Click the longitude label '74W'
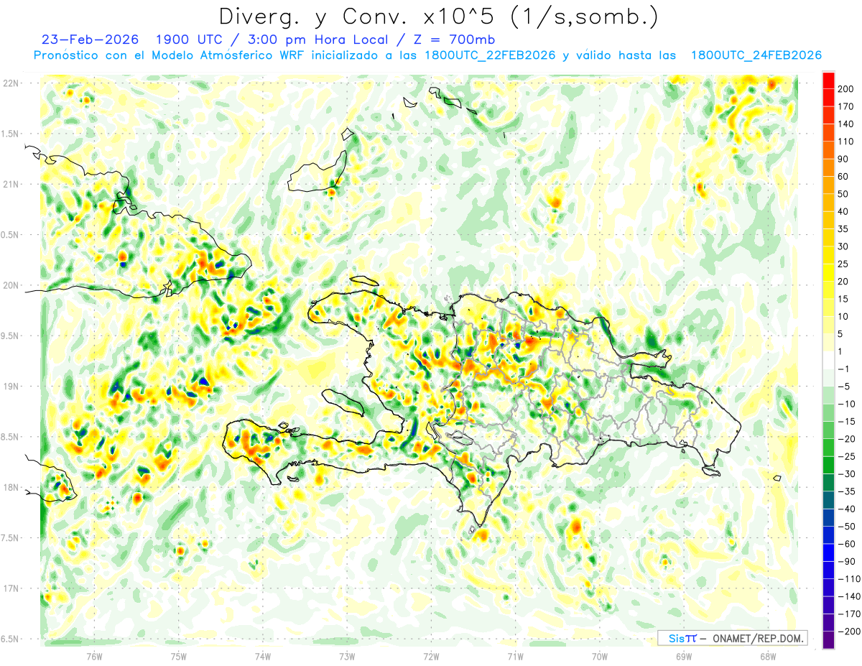The width and height of the screenshot is (862, 666). (x=263, y=656)
